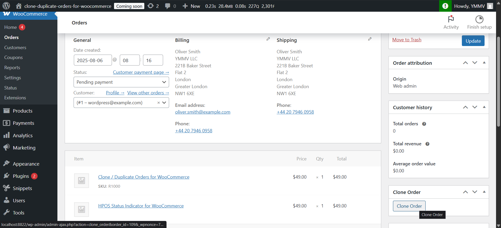Open the user avatar next to Howdy, YMMV
501x228 pixels.
(x=490, y=6)
